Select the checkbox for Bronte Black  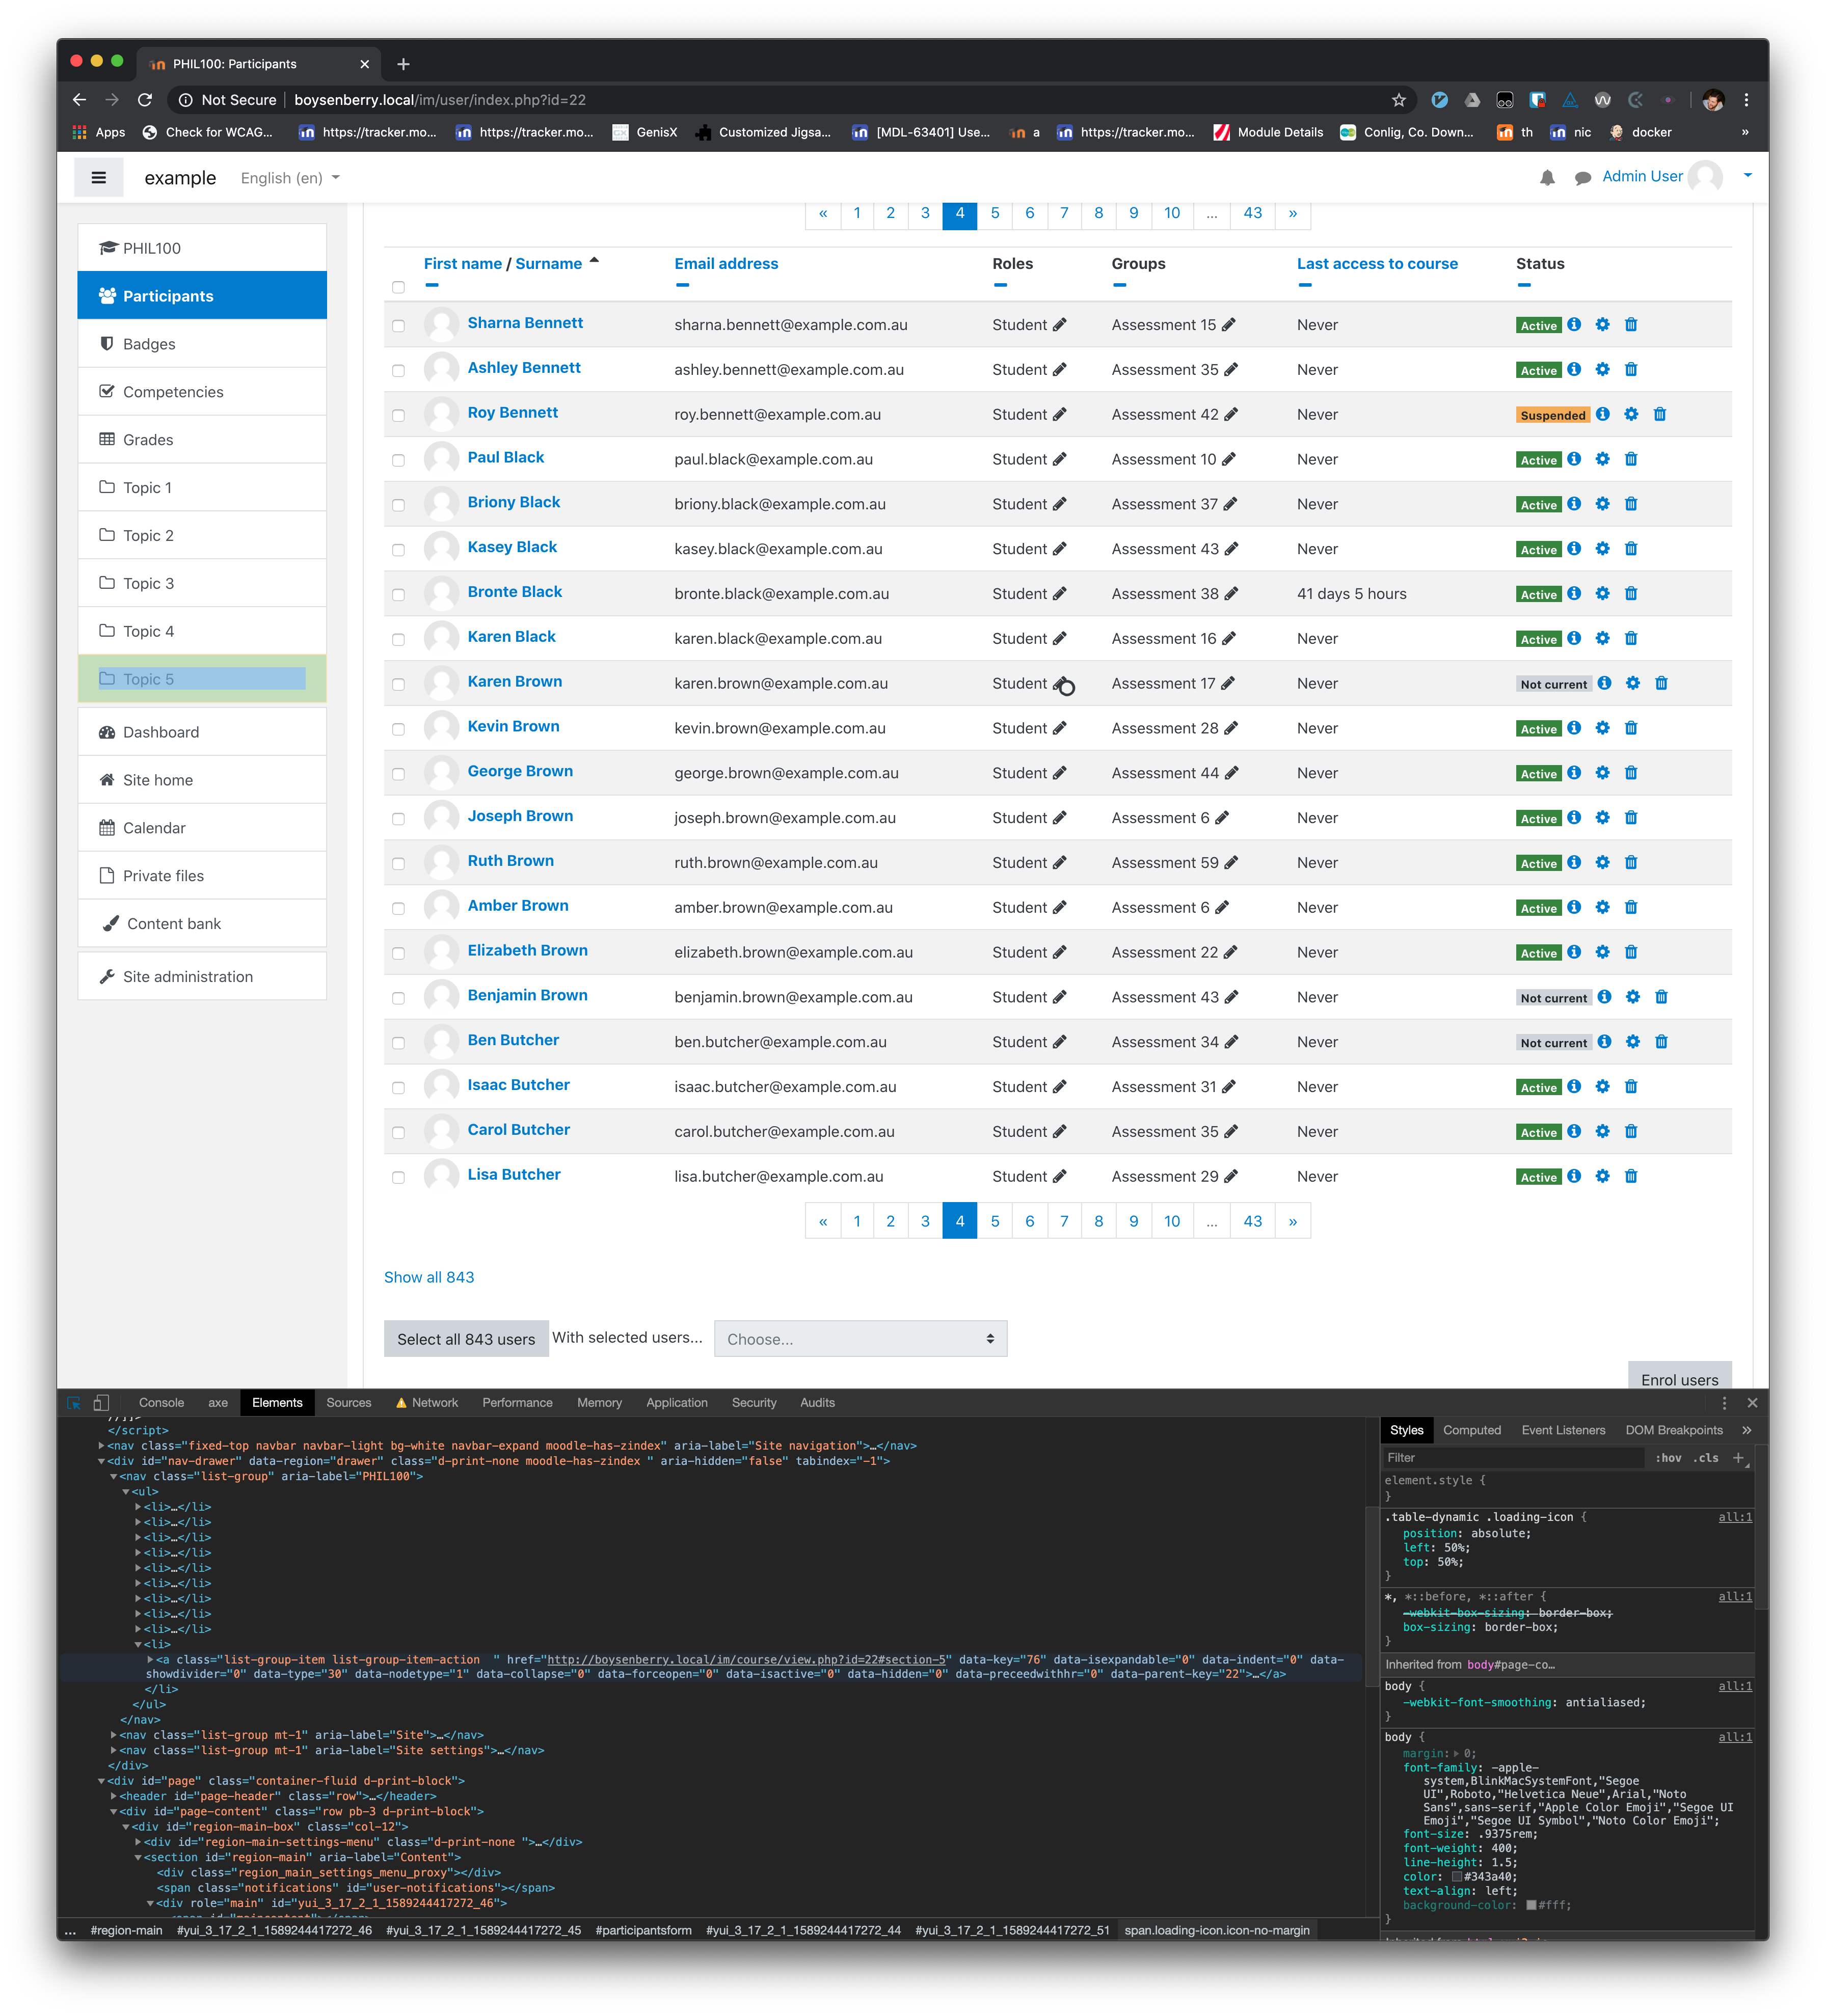click(398, 595)
